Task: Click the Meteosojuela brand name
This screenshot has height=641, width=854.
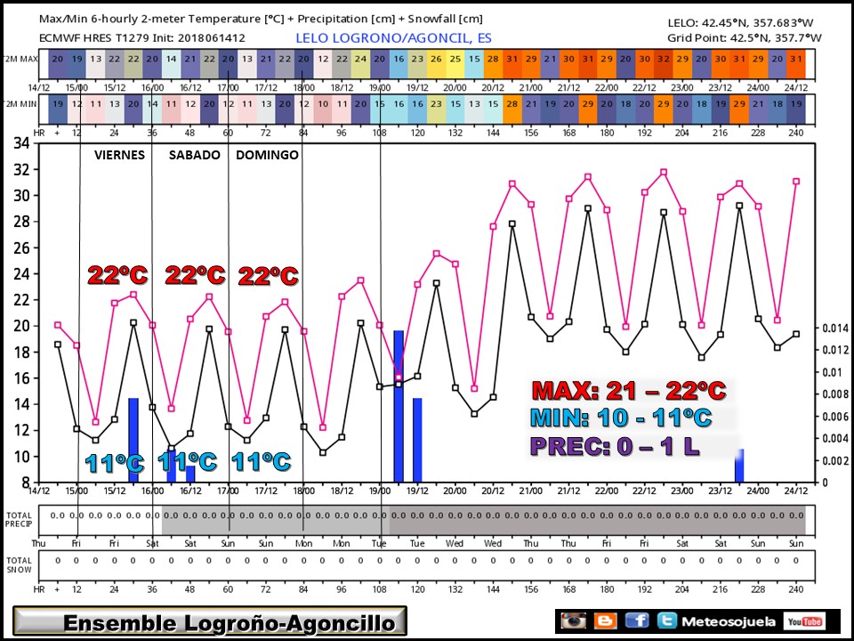Action: 729,621
